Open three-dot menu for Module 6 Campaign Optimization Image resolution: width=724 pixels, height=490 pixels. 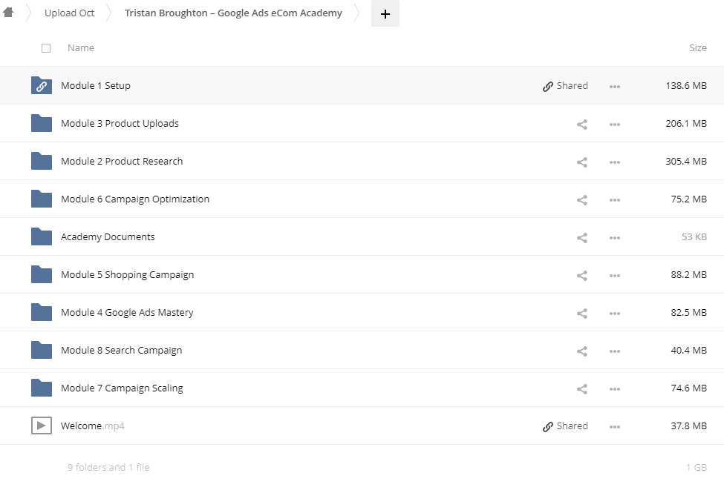tap(614, 199)
